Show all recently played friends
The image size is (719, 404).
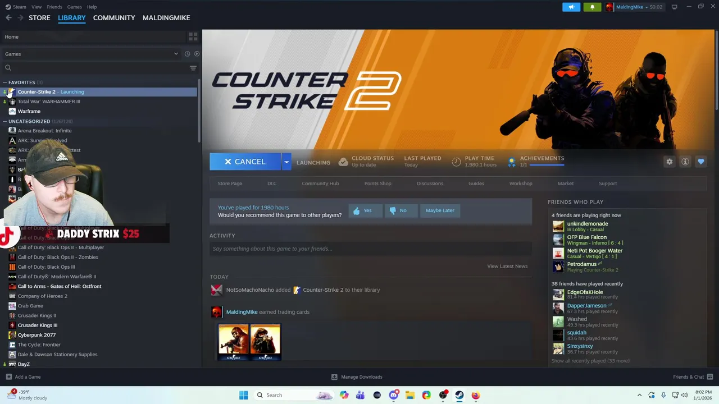point(590,361)
